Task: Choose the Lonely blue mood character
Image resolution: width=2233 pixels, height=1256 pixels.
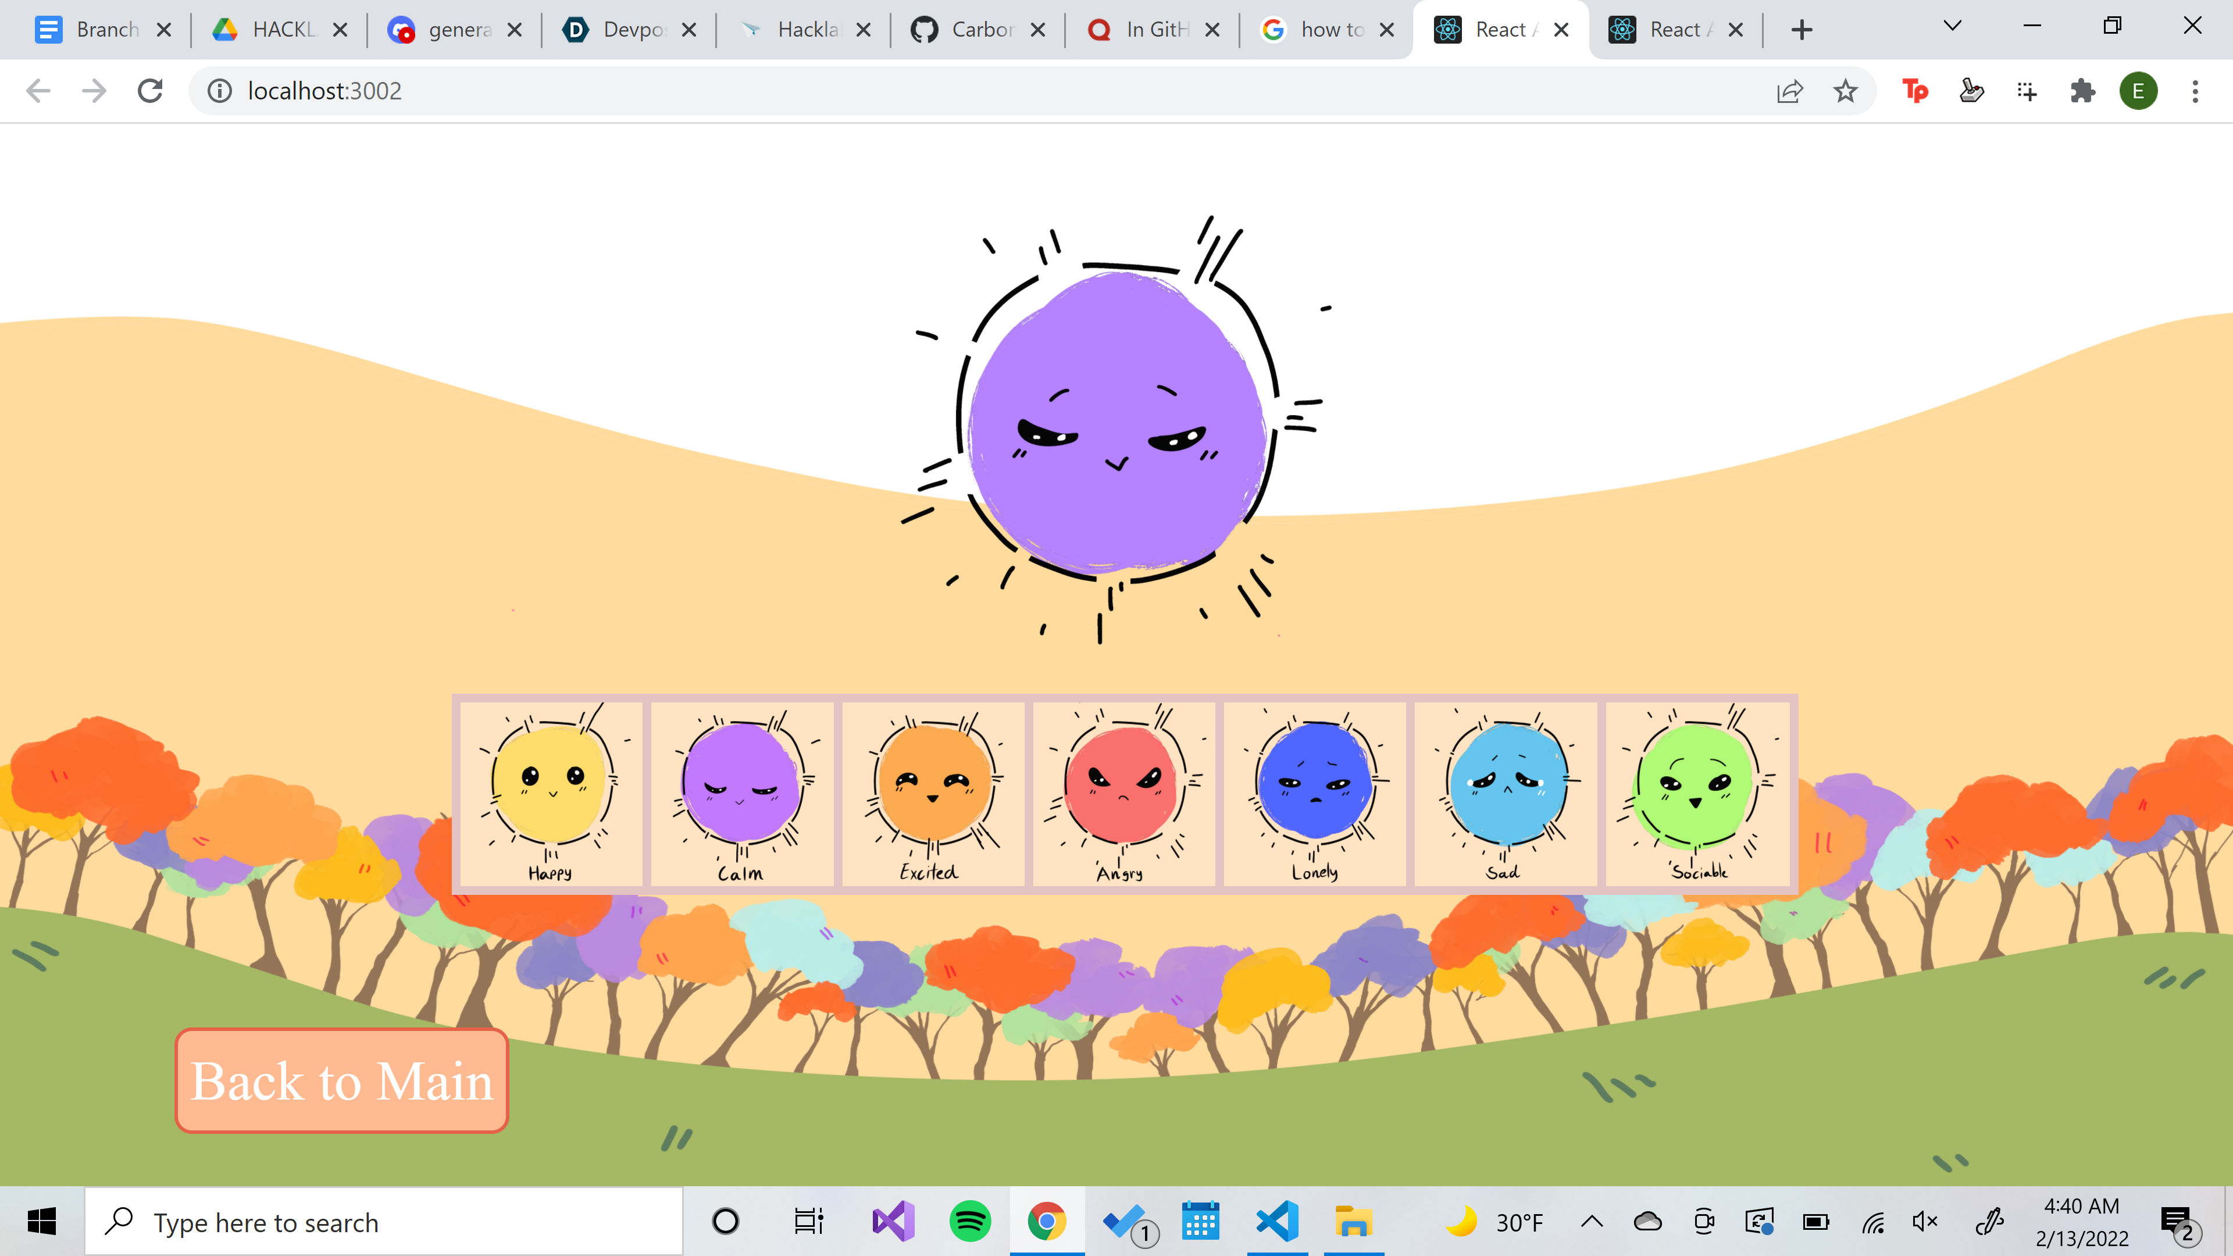Action: point(1314,793)
